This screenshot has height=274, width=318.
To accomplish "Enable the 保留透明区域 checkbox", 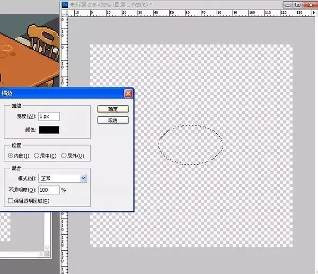I will 11,201.
